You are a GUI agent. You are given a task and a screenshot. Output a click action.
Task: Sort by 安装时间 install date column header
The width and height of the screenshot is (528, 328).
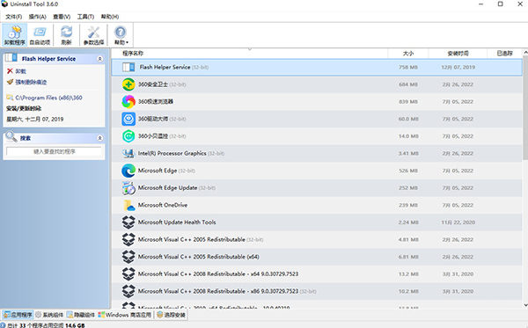458,53
